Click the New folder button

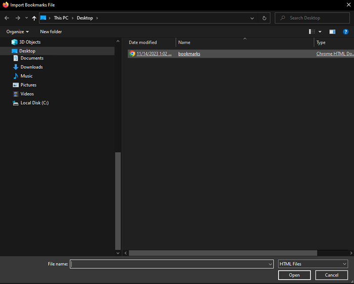pyautogui.click(x=51, y=31)
